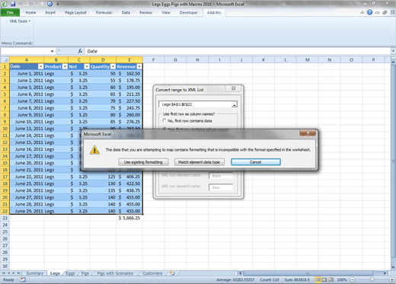The image size is (396, 284).
Task: Click first sheet navigation arrow
Action: tap(4, 273)
